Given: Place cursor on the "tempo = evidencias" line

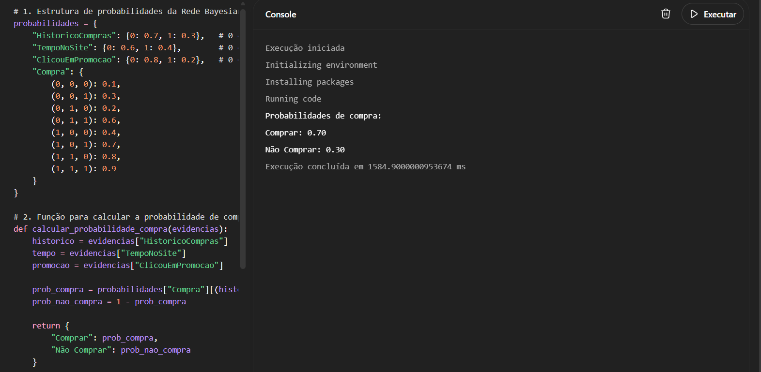Looking at the screenshot, I should 109,253.
